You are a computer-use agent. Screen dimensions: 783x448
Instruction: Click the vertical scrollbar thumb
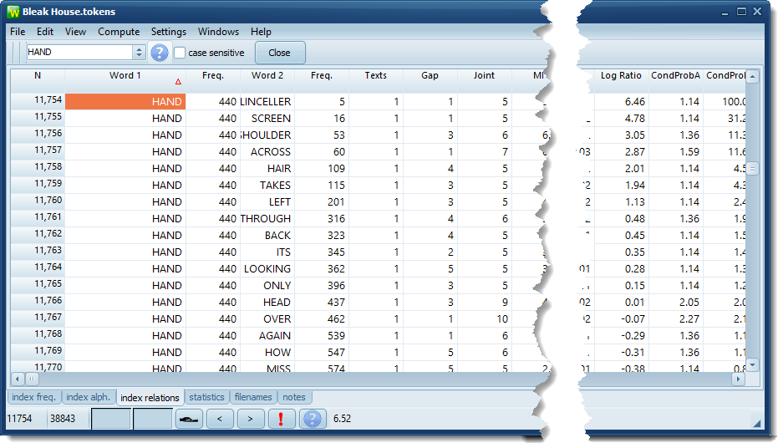(753, 169)
